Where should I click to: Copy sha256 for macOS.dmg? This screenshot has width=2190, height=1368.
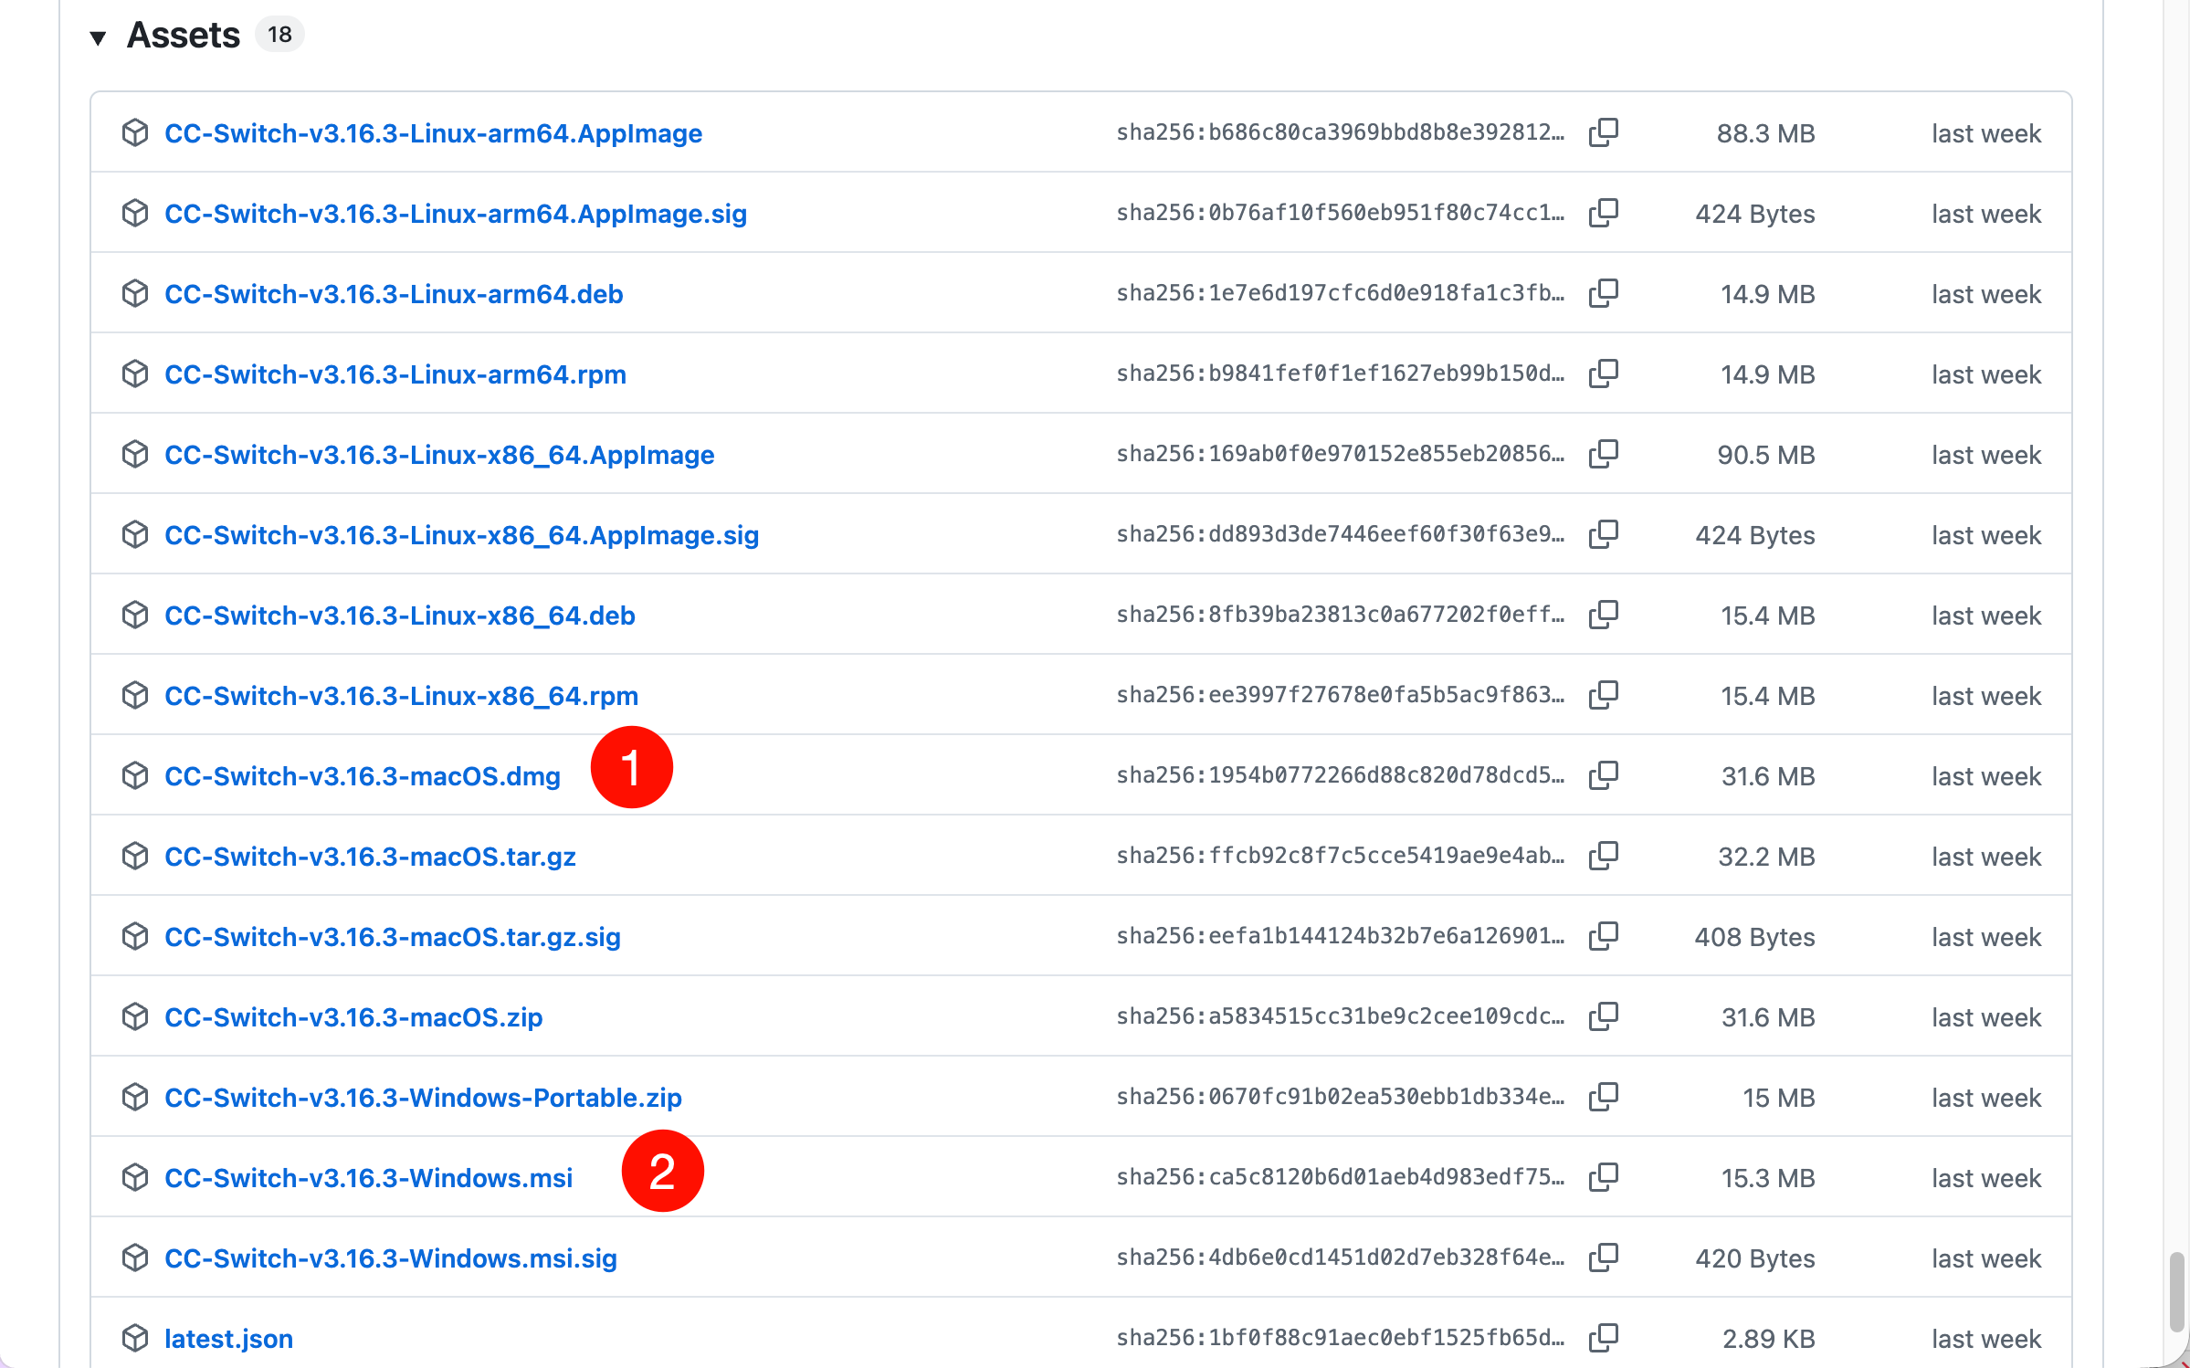1603,776
